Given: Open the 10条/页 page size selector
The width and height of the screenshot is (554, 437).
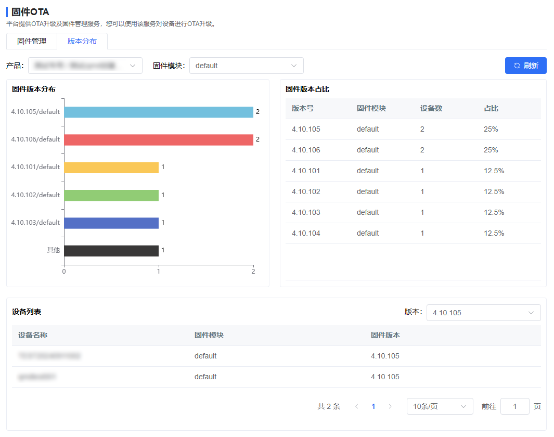Looking at the screenshot, I should [x=440, y=406].
